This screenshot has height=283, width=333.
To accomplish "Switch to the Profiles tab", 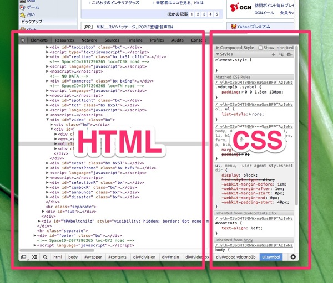I will (157, 40).
